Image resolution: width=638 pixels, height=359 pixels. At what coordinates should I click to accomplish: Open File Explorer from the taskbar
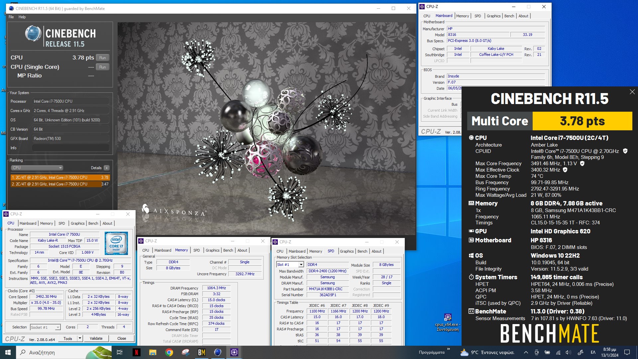click(x=153, y=352)
